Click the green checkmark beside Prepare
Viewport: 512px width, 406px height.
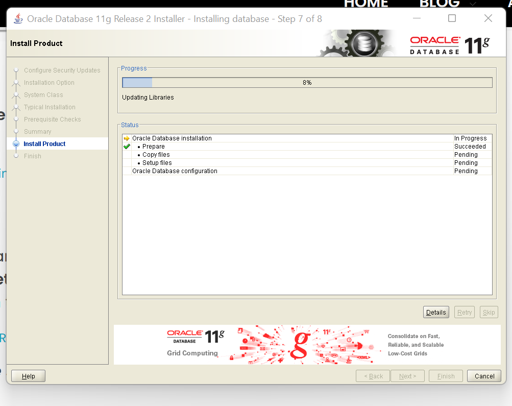127,147
